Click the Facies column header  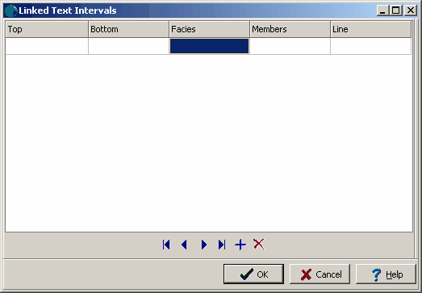[209, 29]
